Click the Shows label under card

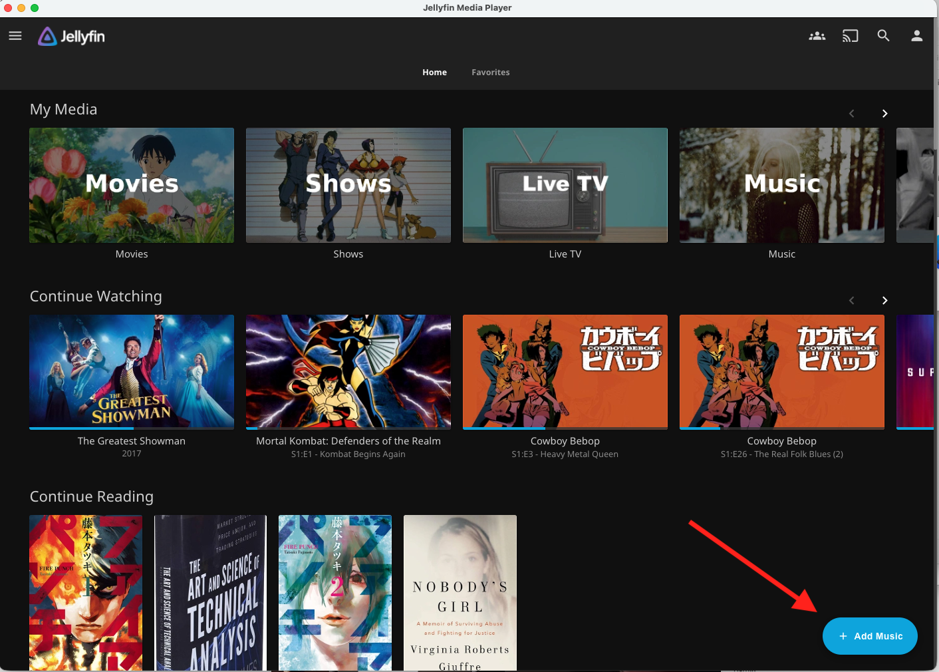(x=348, y=254)
